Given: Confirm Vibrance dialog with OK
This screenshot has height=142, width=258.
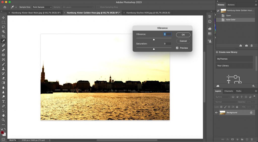Looking at the screenshot, I should [183, 35].
